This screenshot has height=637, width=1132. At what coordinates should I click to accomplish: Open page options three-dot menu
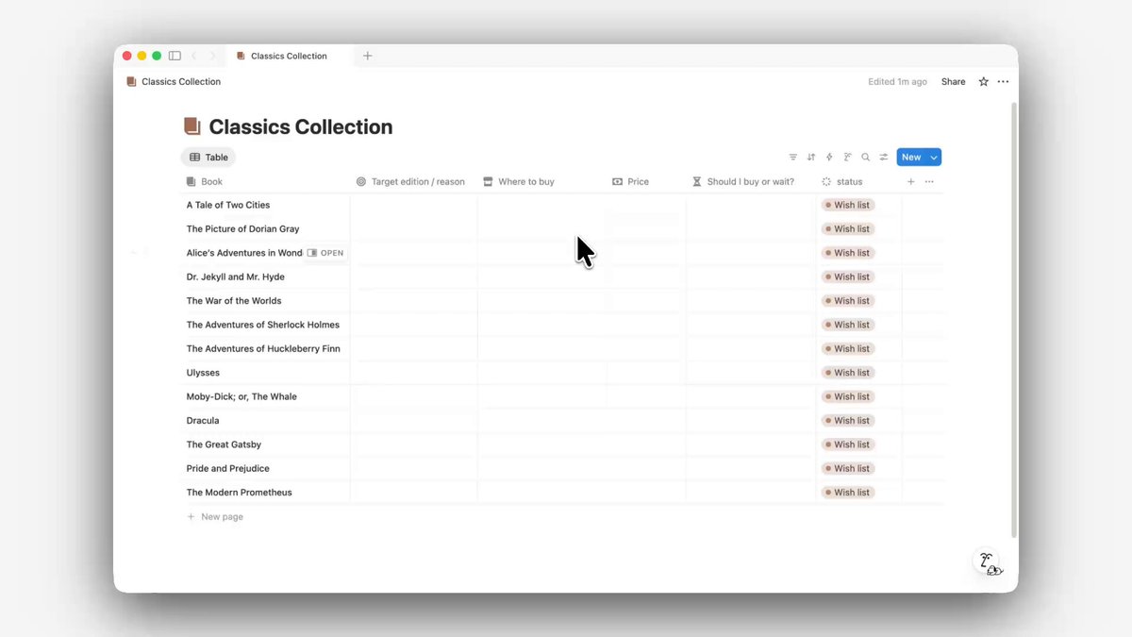tap(1003, 82)
